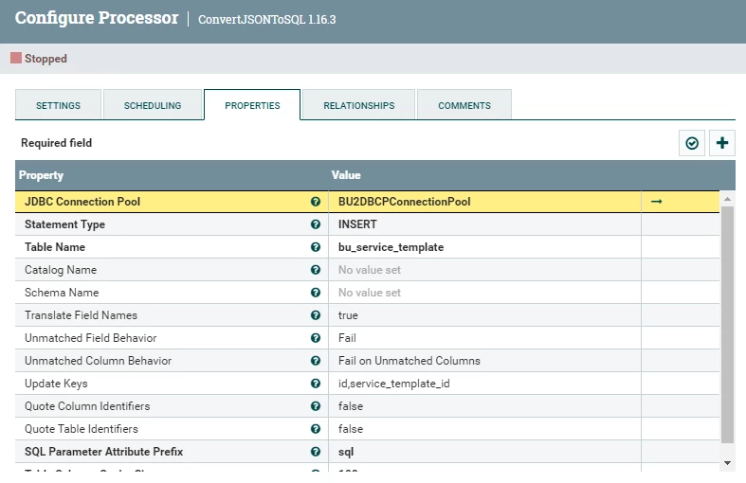Click help icon for SQL Parameter Attribute Prefix
This screenshot has width=746, height=483.
click(x=316, y=452)
